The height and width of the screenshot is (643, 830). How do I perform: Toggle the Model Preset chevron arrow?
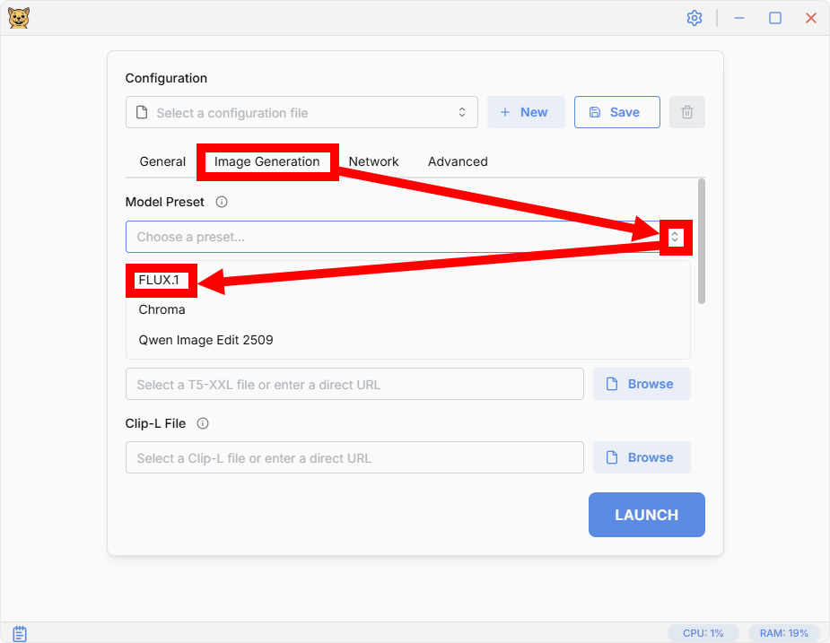[676, 238]
